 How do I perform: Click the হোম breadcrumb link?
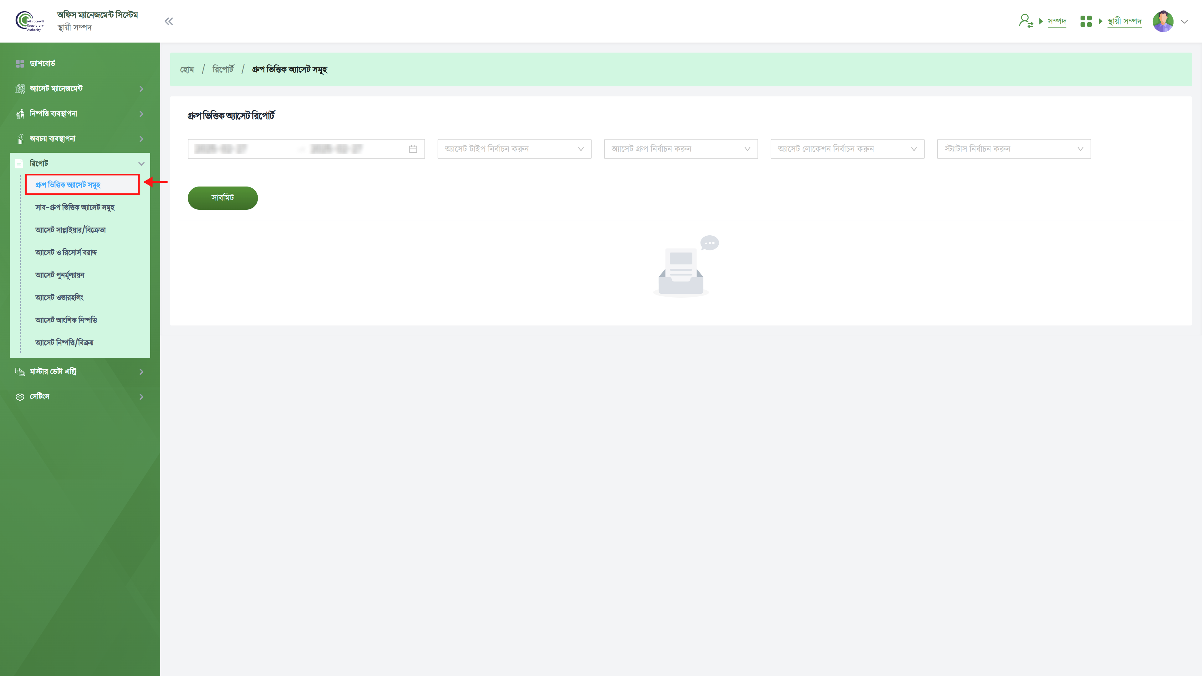(187, 69)
